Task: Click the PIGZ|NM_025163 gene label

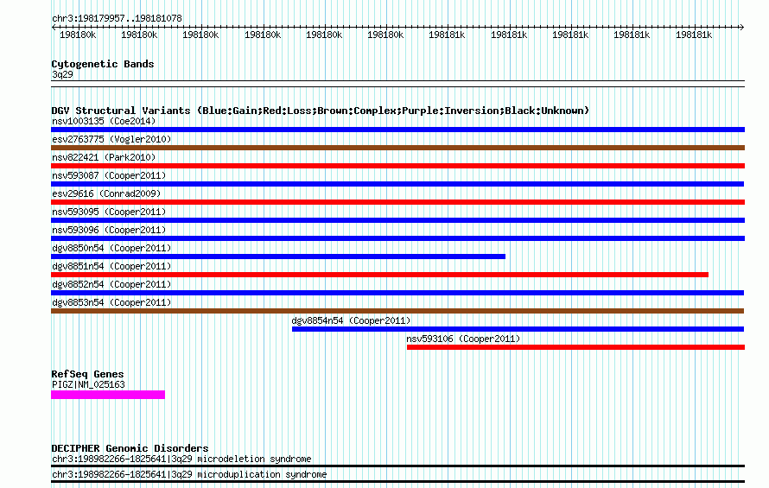Action: tap(88, 384)
